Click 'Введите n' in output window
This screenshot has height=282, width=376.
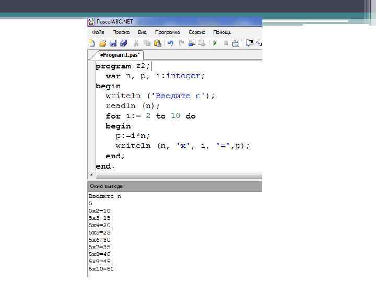point(105,196)
